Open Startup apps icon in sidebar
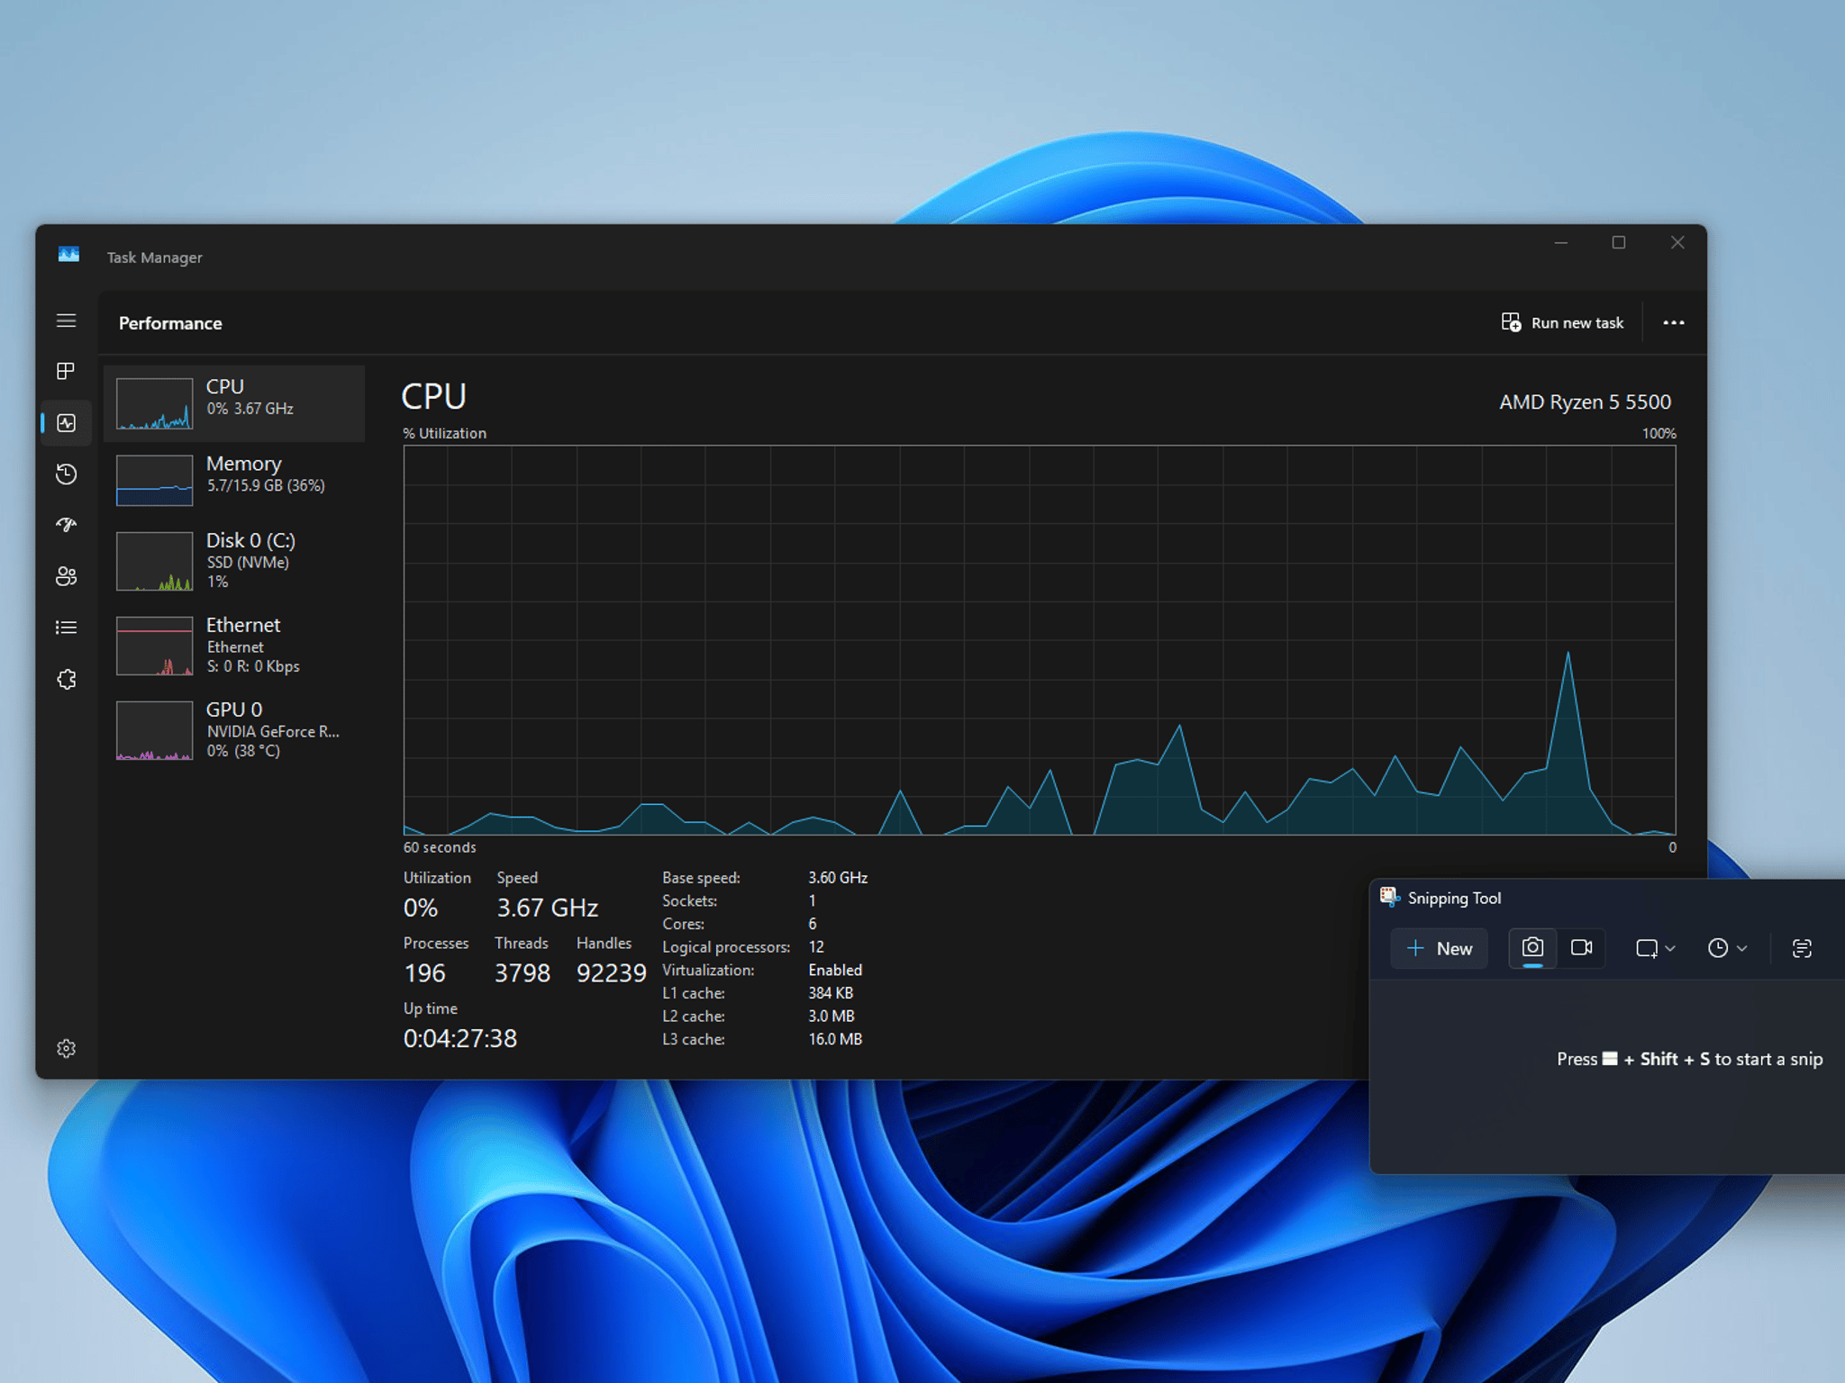 [x=66, y=525]
